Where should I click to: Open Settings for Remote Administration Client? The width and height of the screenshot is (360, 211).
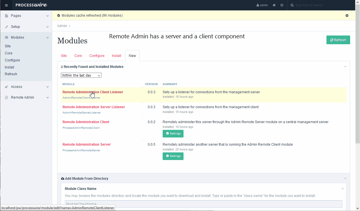click(173, 134)
